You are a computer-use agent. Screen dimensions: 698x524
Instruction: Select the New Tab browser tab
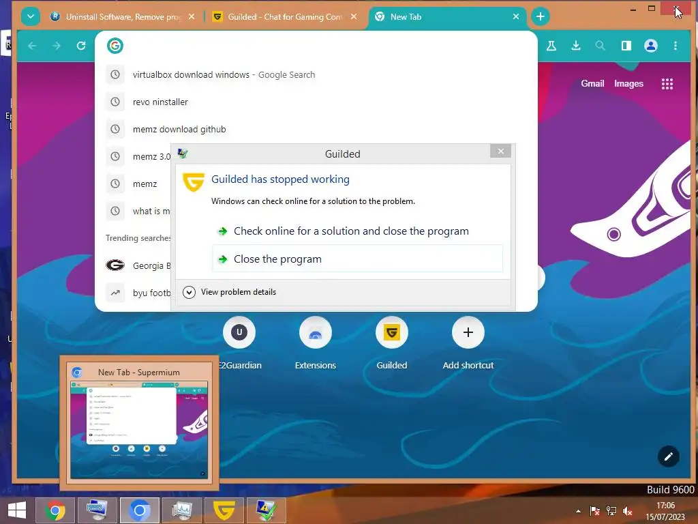446,17
